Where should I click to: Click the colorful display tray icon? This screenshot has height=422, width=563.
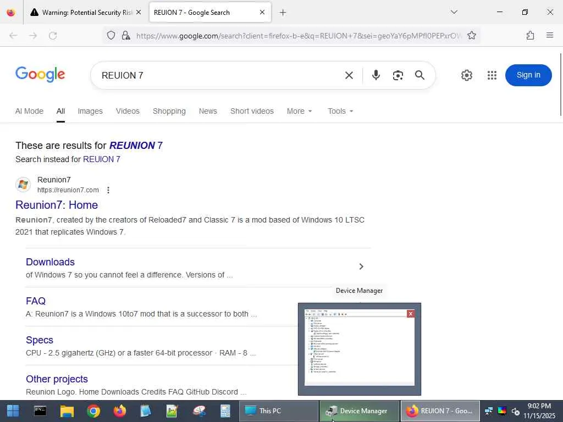tap(502, 411)
